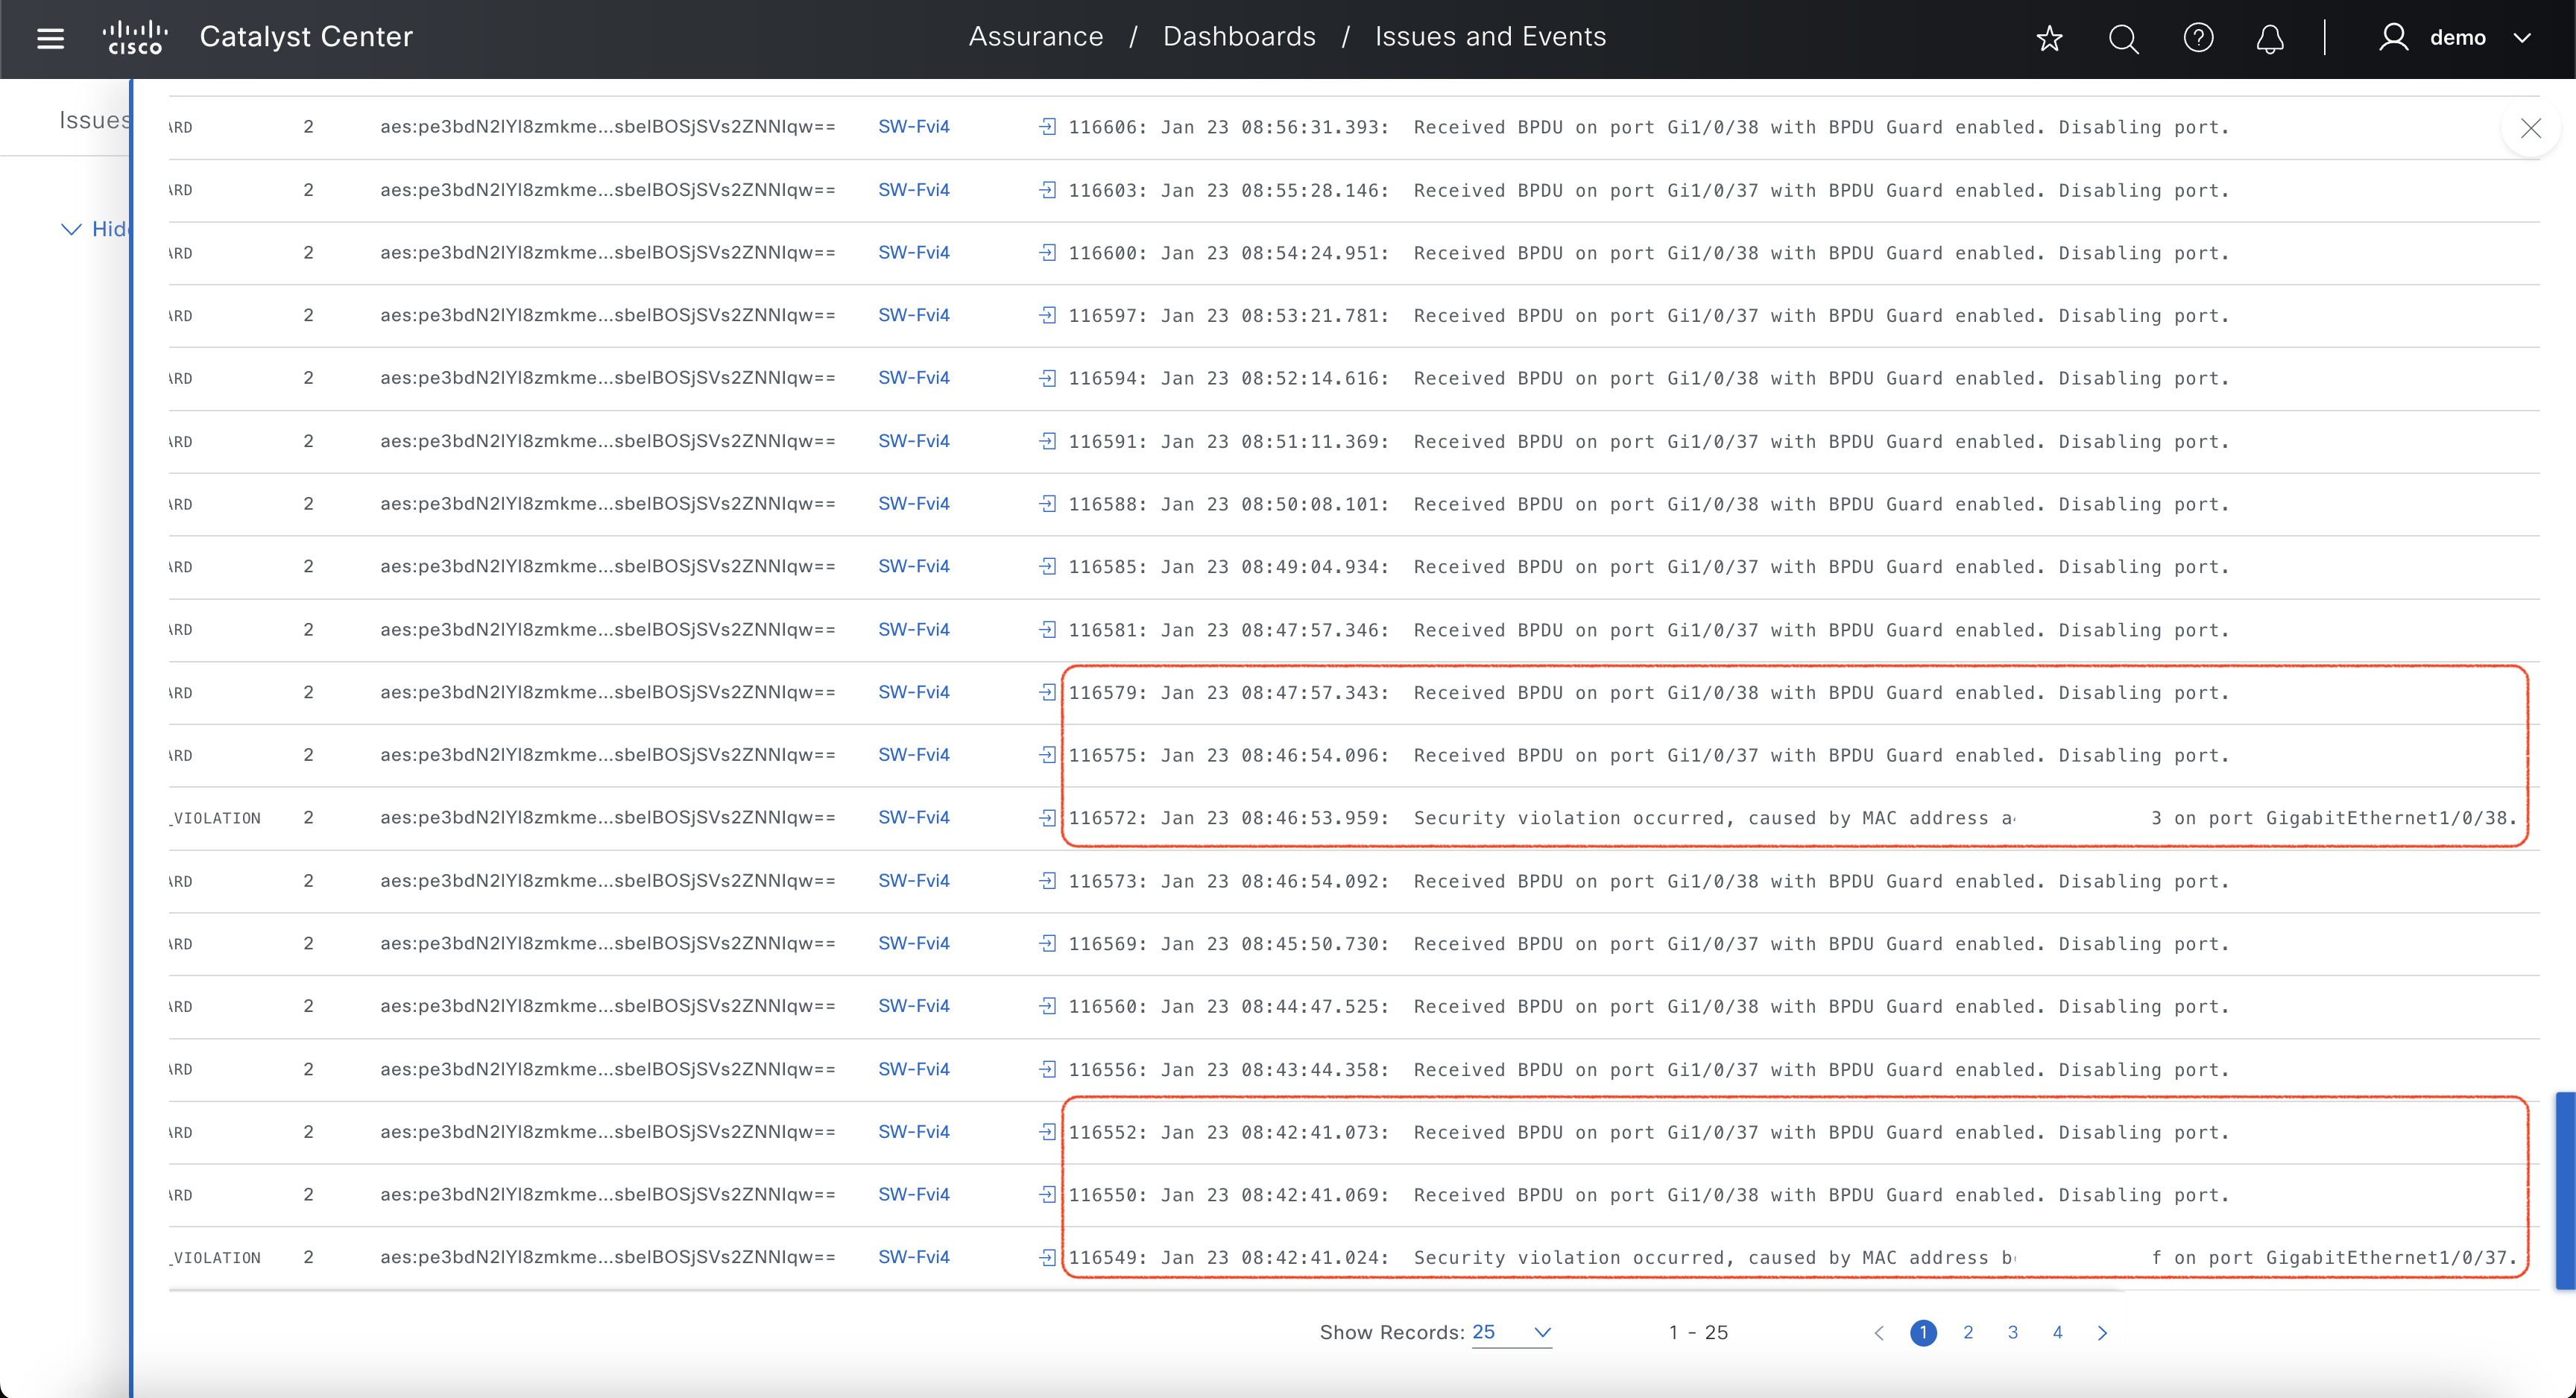Click the aes key cell in 116603 row
The image size is (2576, 1398).
point(607,190)
